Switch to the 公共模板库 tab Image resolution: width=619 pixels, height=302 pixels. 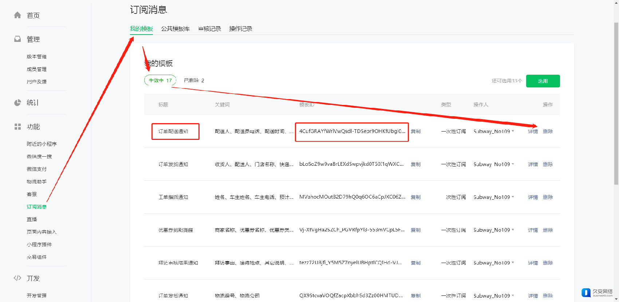click(x=175, y=29)
